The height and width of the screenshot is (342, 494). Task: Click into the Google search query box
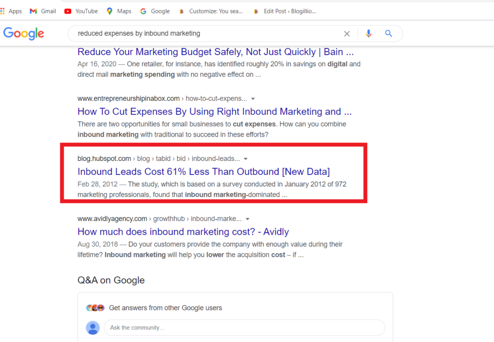click(x=203, y=34)
